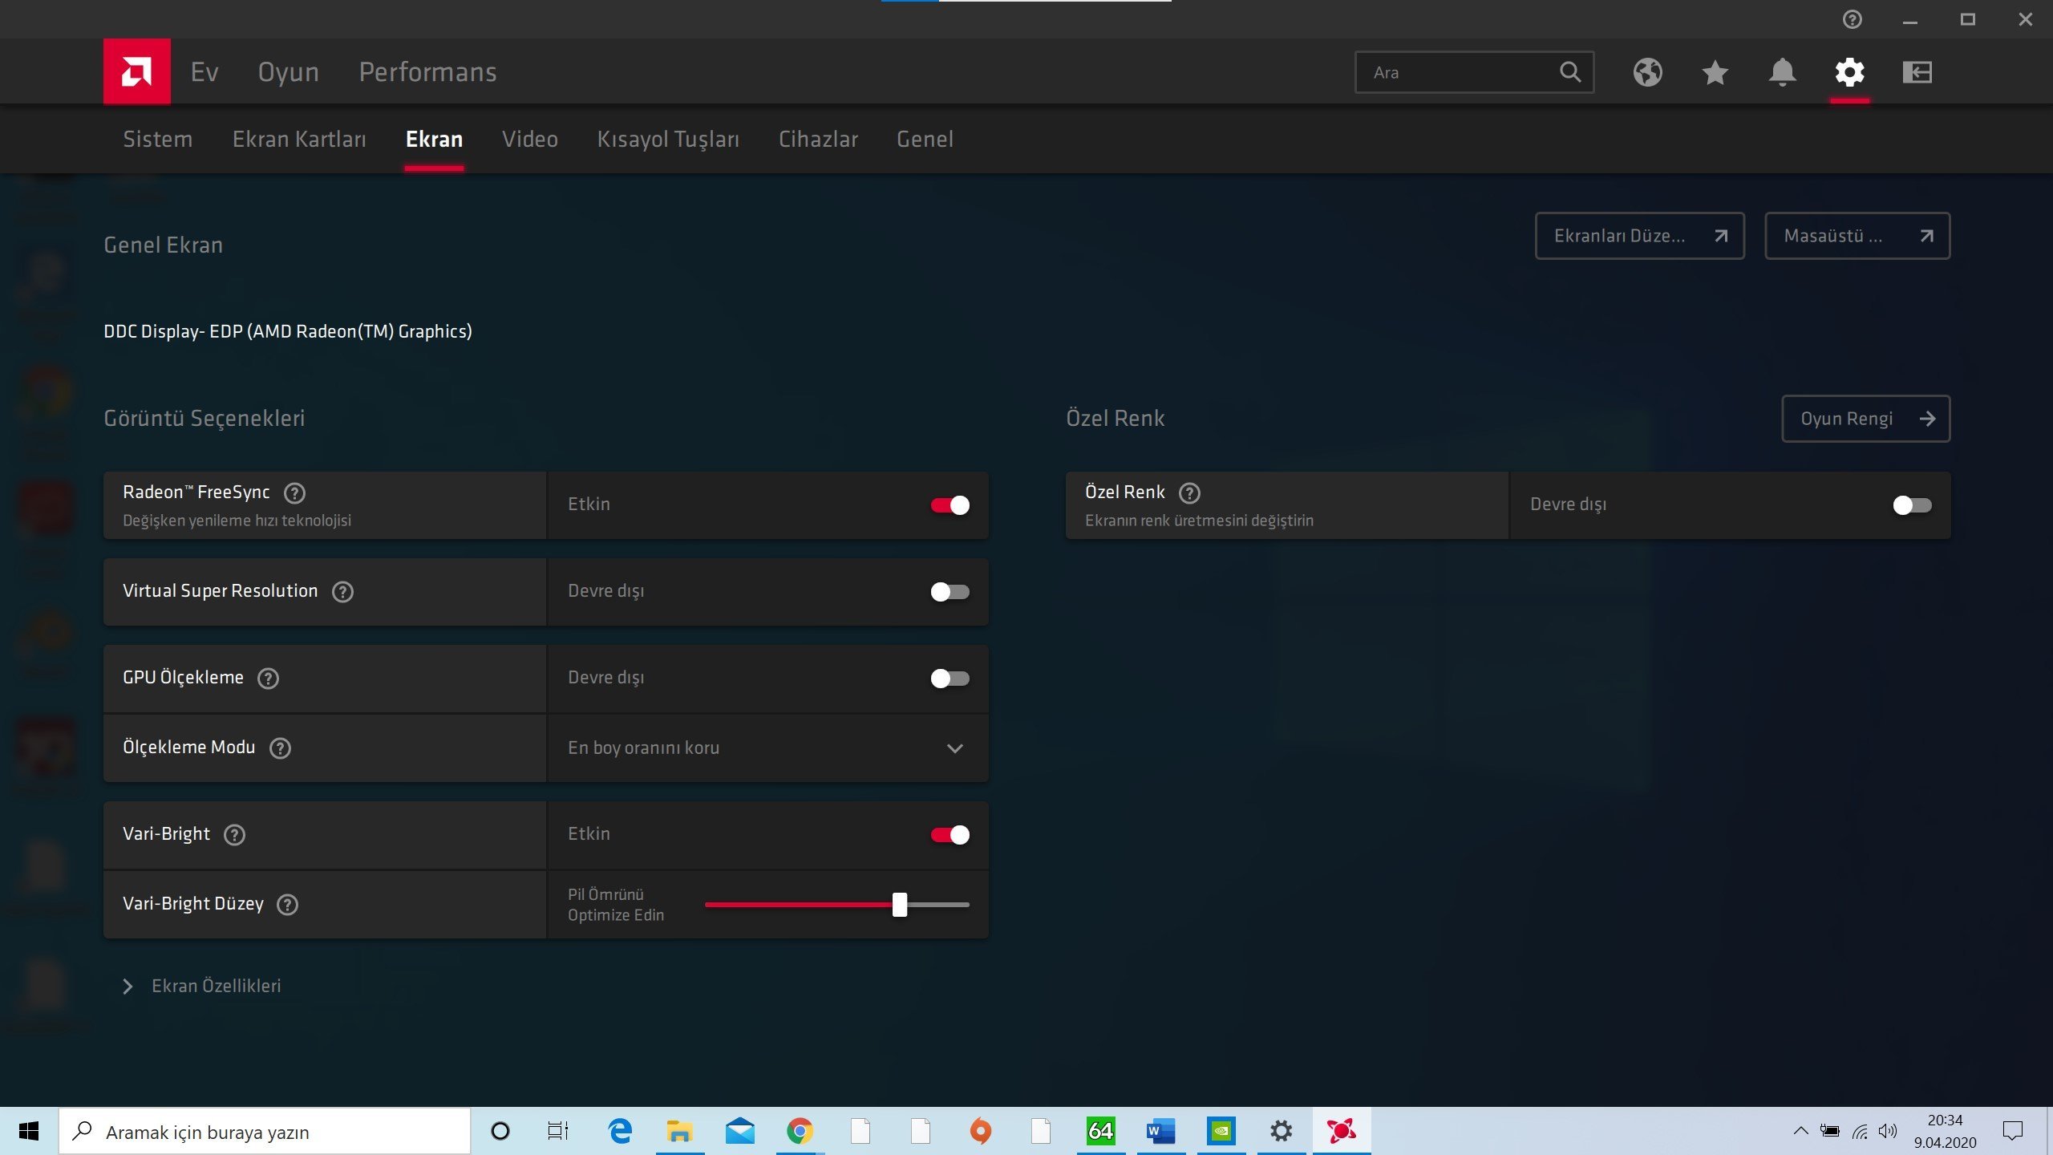Enable the Özel Renk toggle
The width and height of the screenshot is (2053, 1155).
pos(1912,505)
